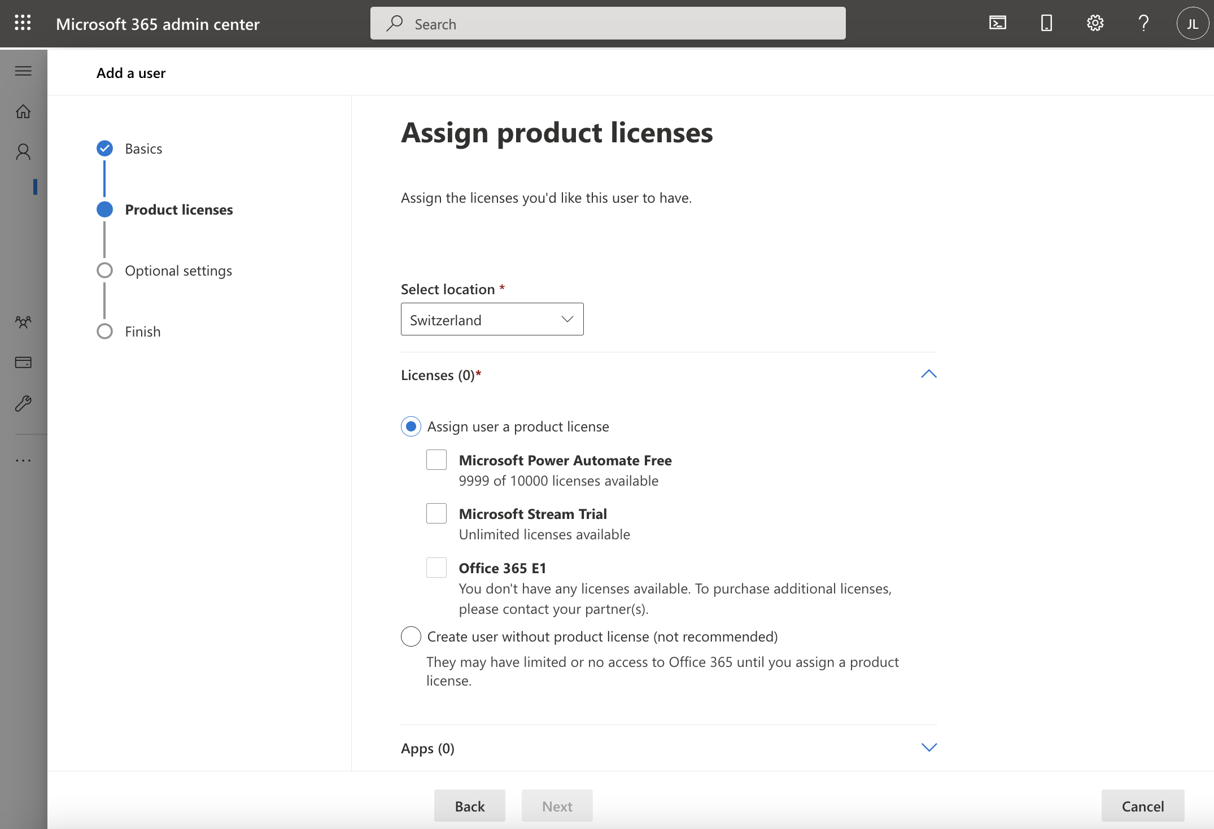The image size is (1214, 829).
Task: Select Assign user a product license radio
Action: click(411, 426)
